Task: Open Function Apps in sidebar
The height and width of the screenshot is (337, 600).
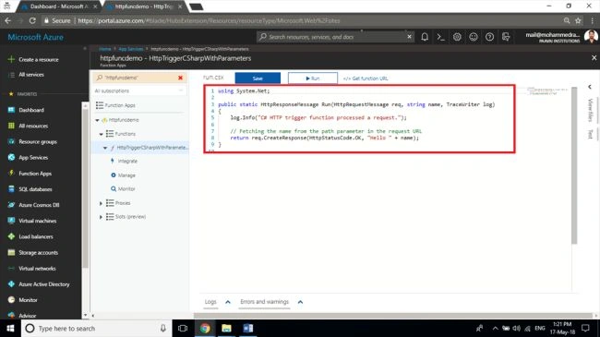Action: coord(35,174)
